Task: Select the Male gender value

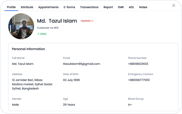Action: 15,105
